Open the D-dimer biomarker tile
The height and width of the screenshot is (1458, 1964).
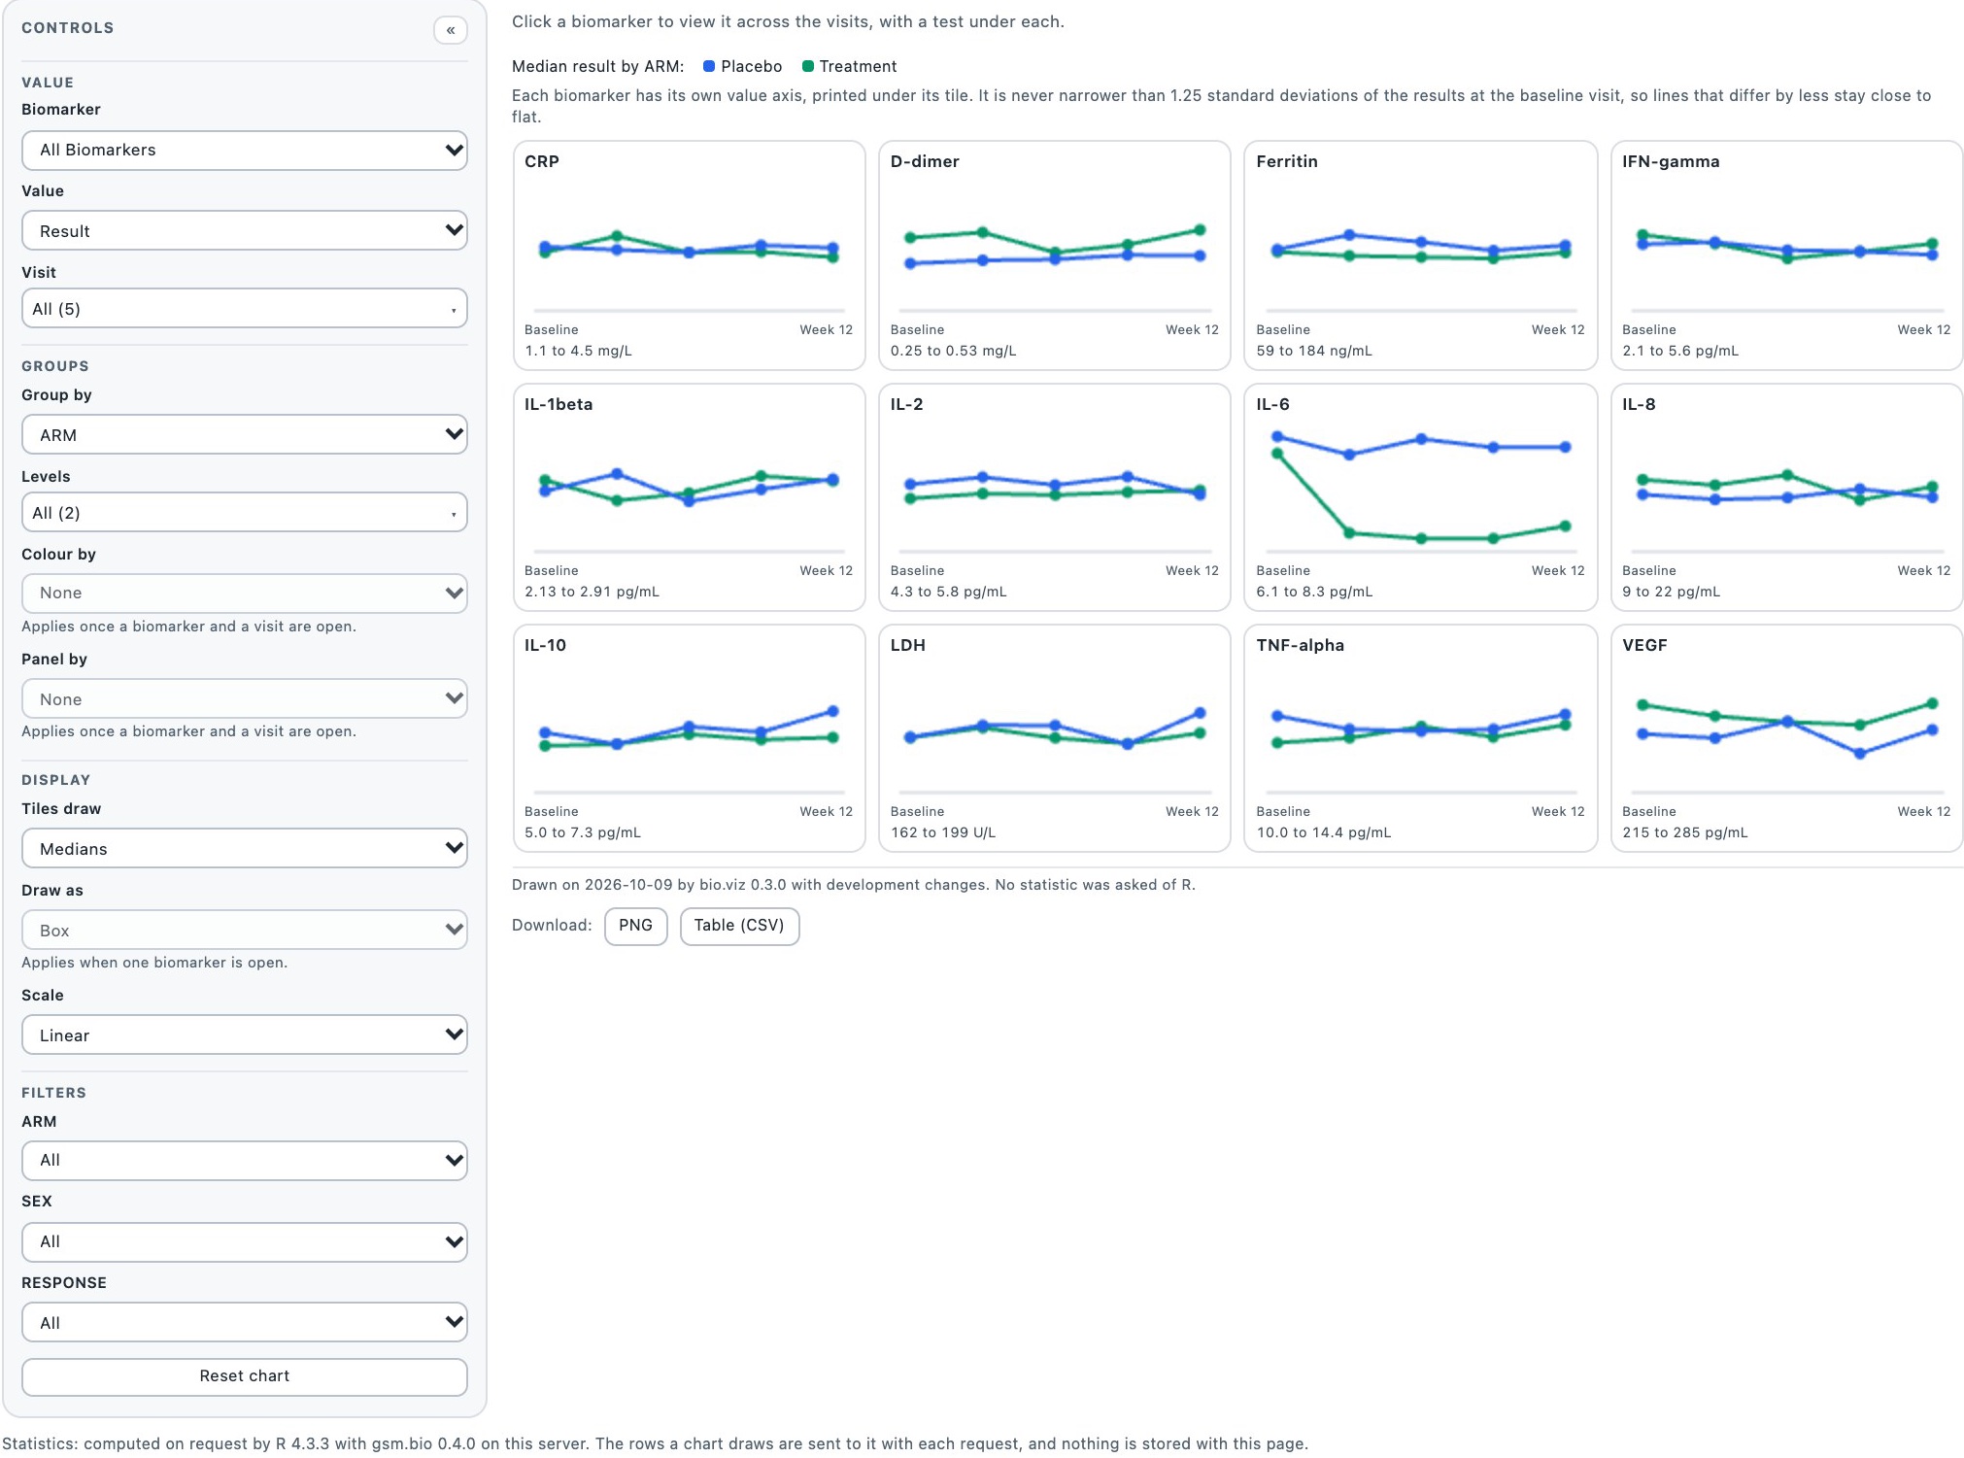(1055, 255)
